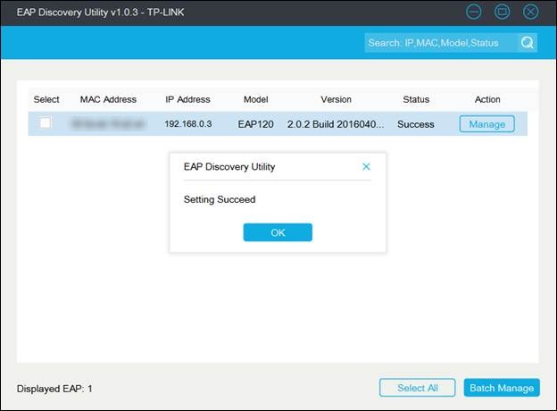Click the Displayed EAP: 1 counter
Image resolution: width=557 pixels, height=411 pixels.
[54, 389]
